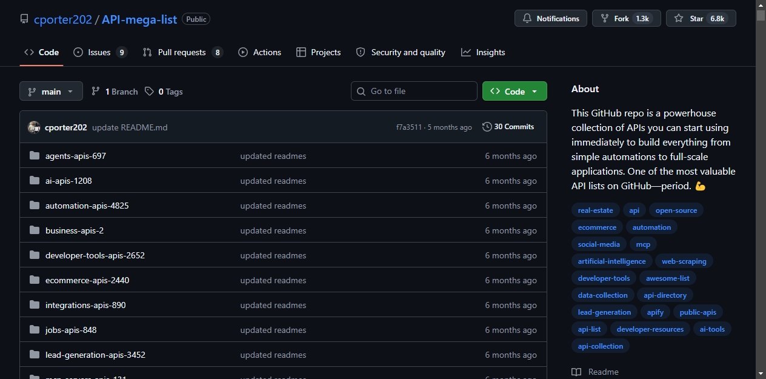Select the api-collection topic tag
The image size is (766, 379).
point(601,346)
